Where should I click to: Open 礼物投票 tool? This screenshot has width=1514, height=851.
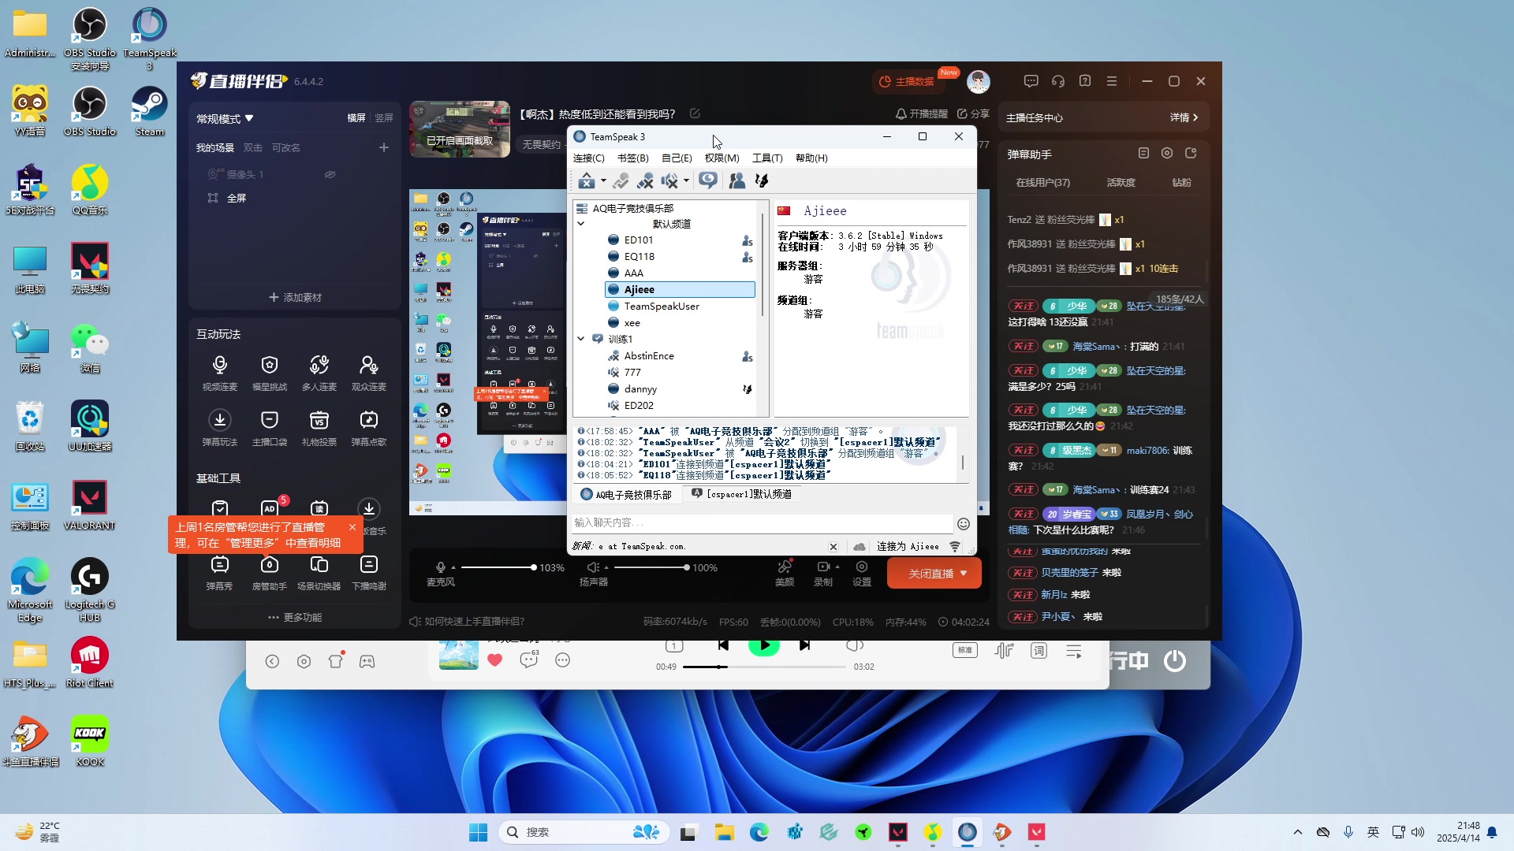(319, 428)
